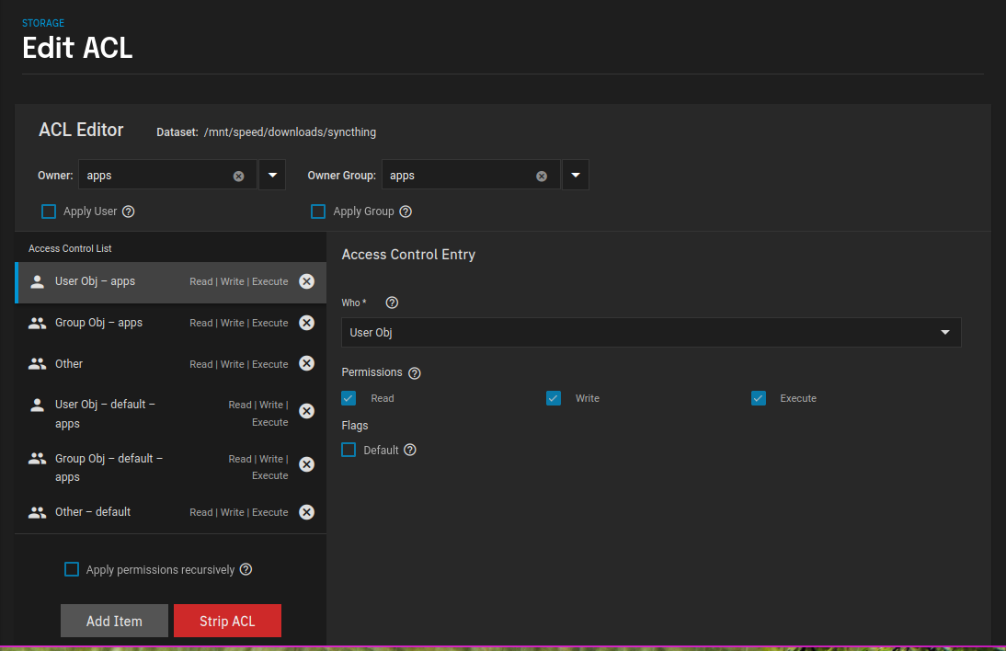Remove the Other ACL entry

point(307,364)
